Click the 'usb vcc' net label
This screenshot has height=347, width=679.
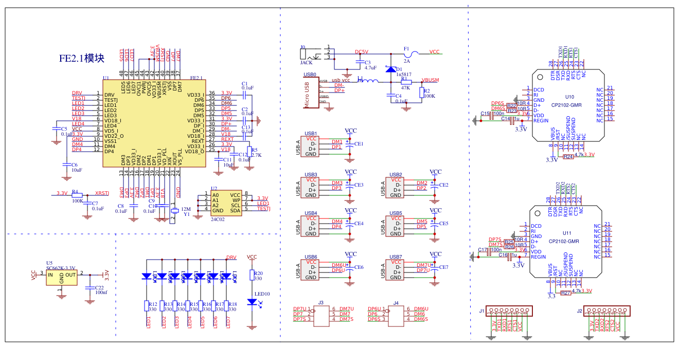341,80
